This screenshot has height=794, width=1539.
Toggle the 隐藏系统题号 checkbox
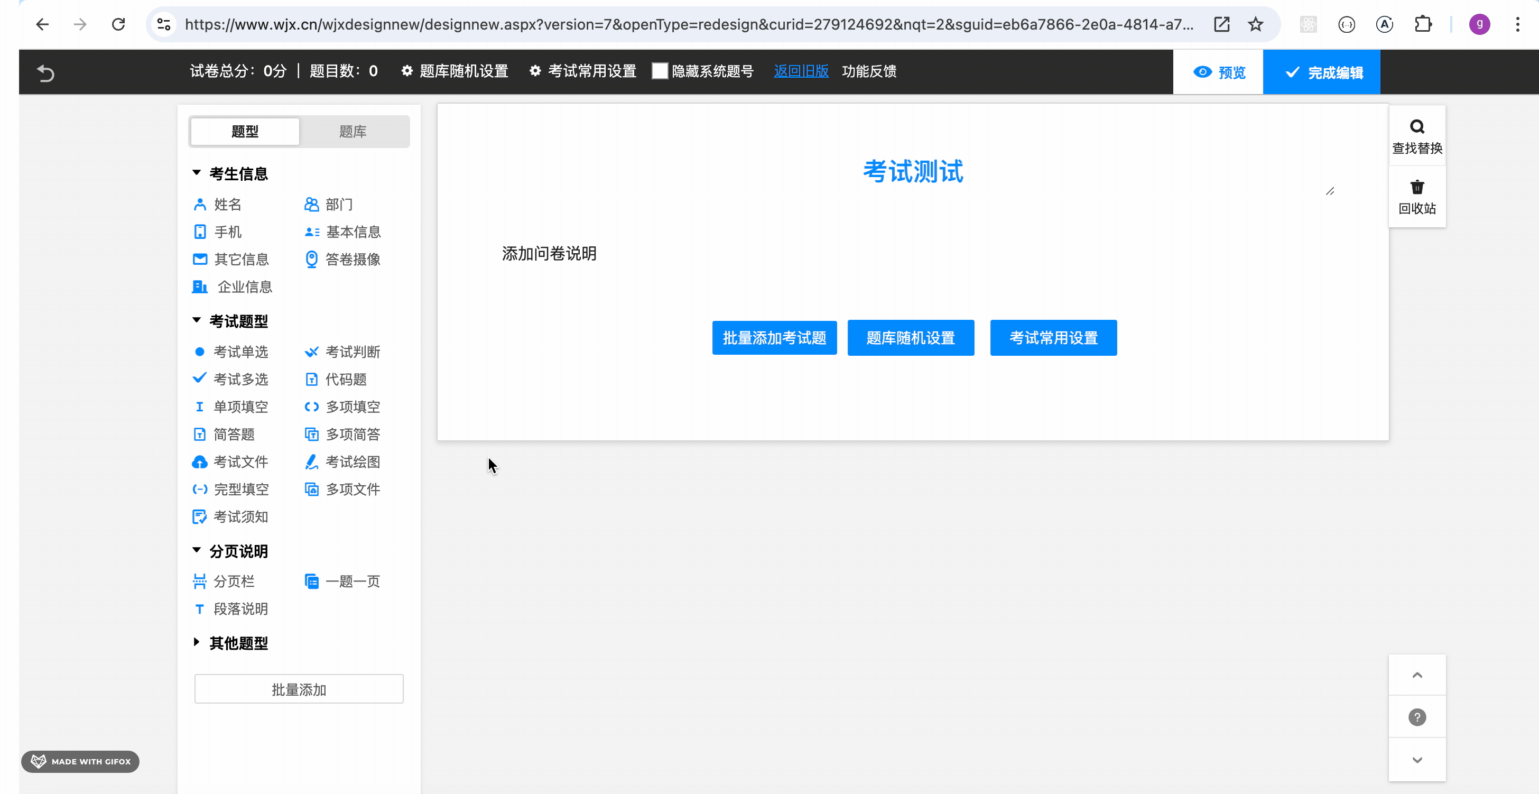tap(660, 71)
